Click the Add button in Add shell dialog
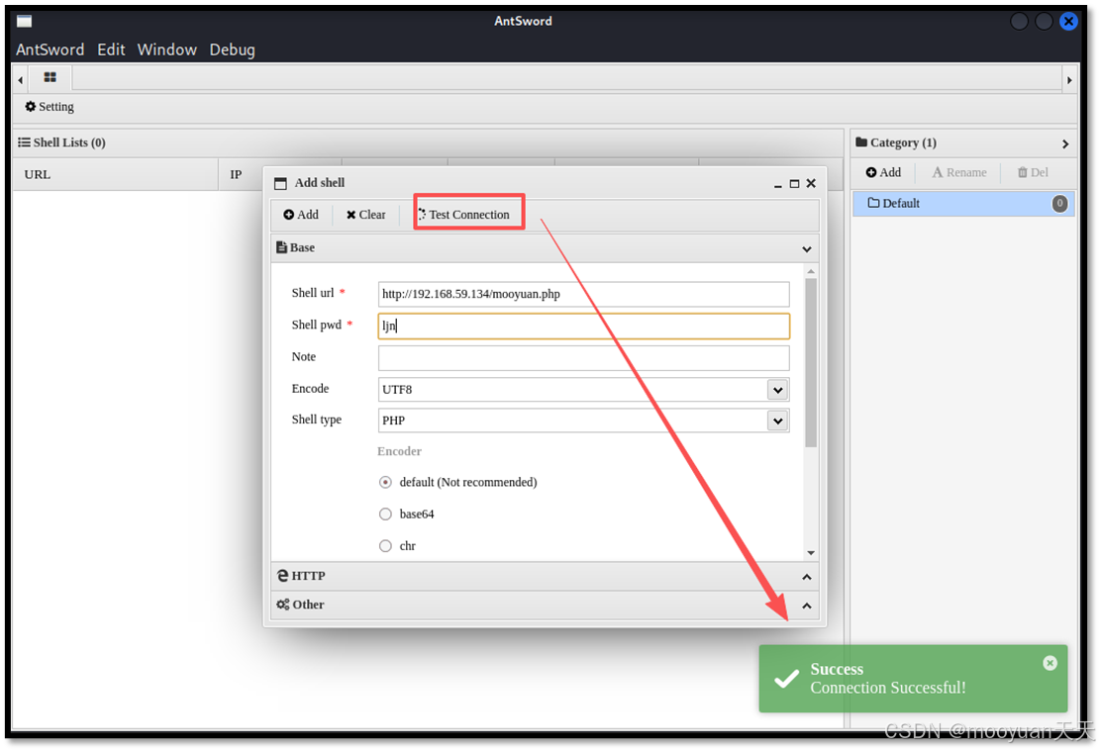Screen dimensions: 1100x751 point(301,215)
